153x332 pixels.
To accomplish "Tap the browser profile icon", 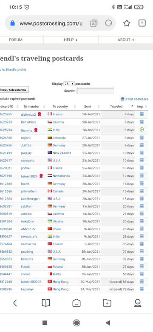I will coord(138,303).
